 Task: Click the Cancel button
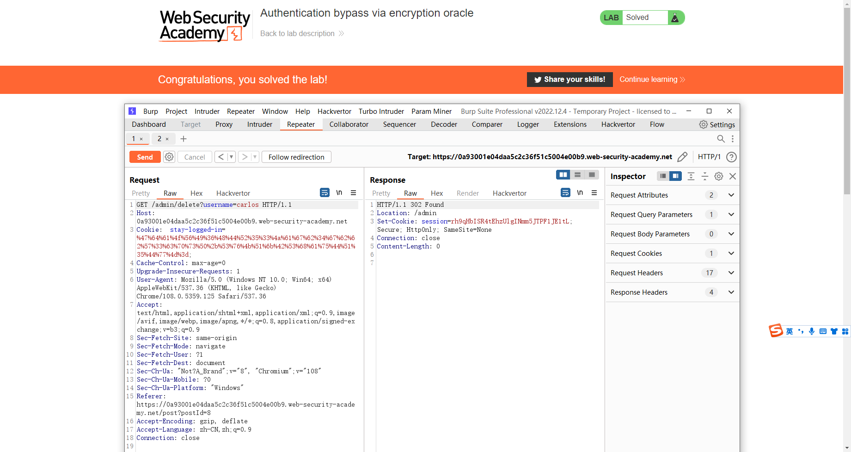[x=195, y=157]
